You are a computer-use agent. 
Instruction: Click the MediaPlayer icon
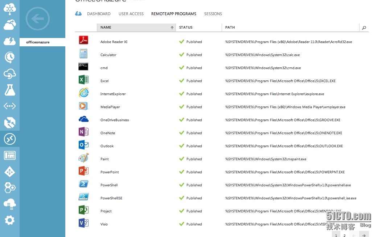pyautogui.click(x=83, y=106)
